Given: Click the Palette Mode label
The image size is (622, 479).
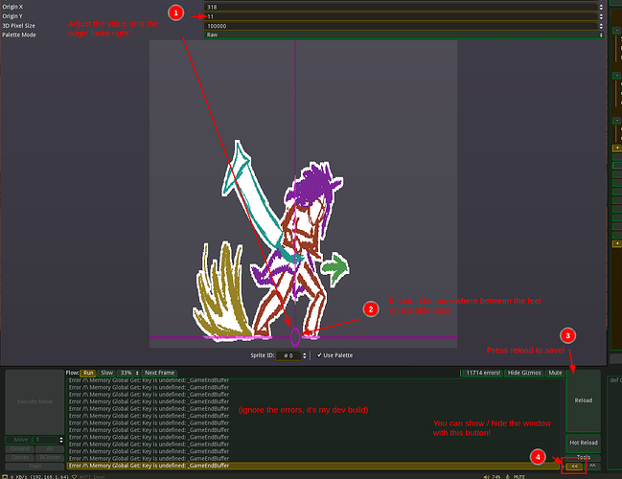Looking at the screenshot, I should click(19, 34).
